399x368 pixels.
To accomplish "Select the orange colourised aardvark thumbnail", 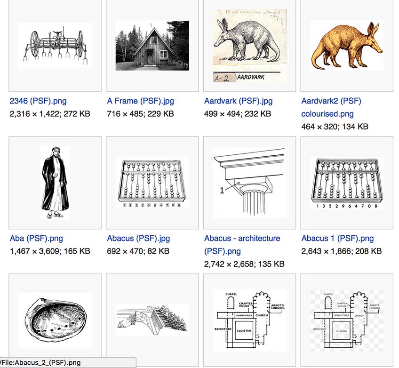I will point(347,46).
